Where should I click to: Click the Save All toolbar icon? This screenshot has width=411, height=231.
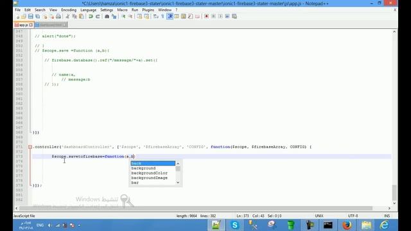[37, 17]
